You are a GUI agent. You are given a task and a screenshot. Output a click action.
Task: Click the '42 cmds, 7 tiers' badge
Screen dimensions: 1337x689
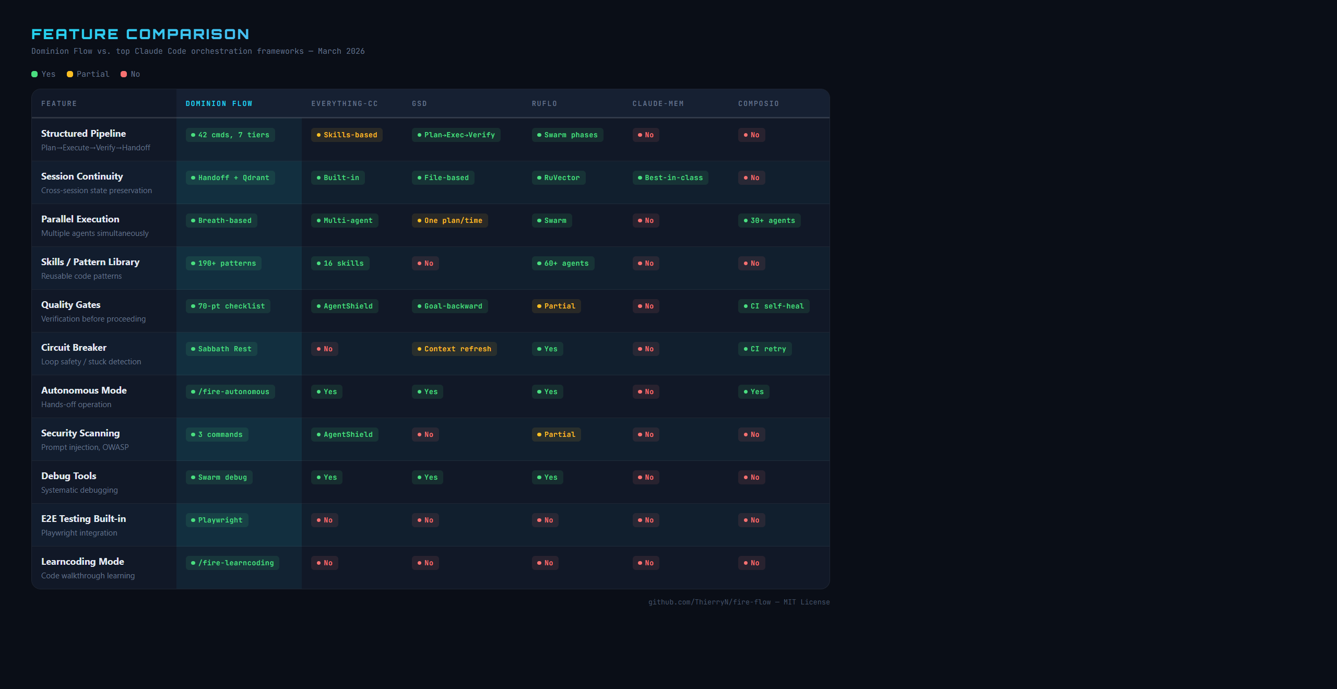coord(230,135)
